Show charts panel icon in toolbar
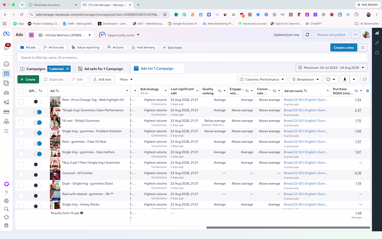The height and width of the screenshot is (239, 382). [365, 80]
